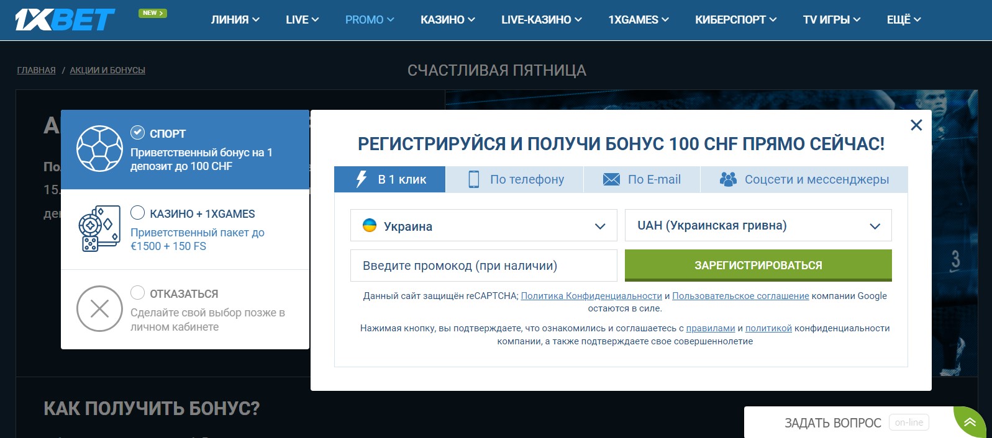Expand the ЕЩЁ menu

(x=904, y=20)
